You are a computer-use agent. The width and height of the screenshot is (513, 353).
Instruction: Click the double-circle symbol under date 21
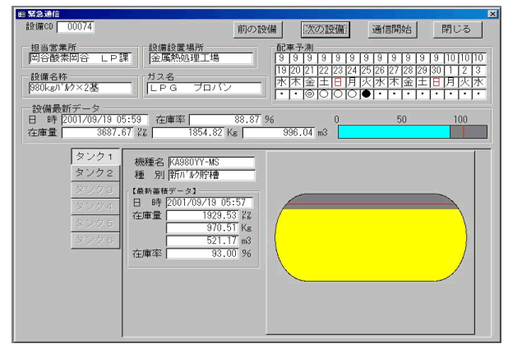[x=309, y=94]
